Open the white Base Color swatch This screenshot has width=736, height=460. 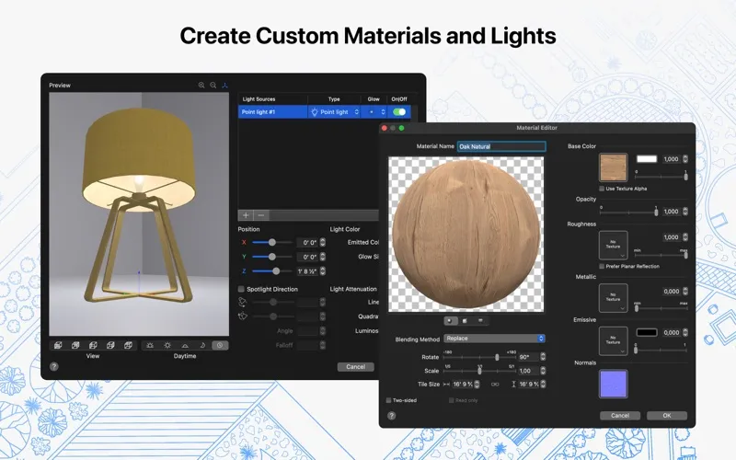647,159
